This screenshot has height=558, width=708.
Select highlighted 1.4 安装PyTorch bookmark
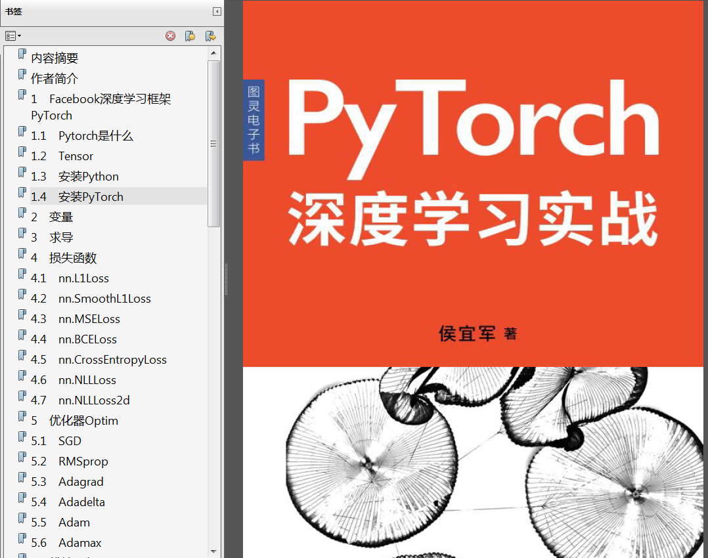point(77,197)
